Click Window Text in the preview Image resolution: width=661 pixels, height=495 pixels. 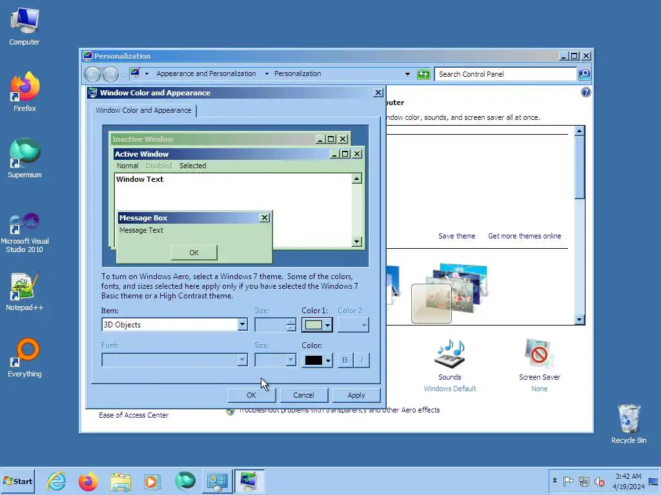click(139, 179)
